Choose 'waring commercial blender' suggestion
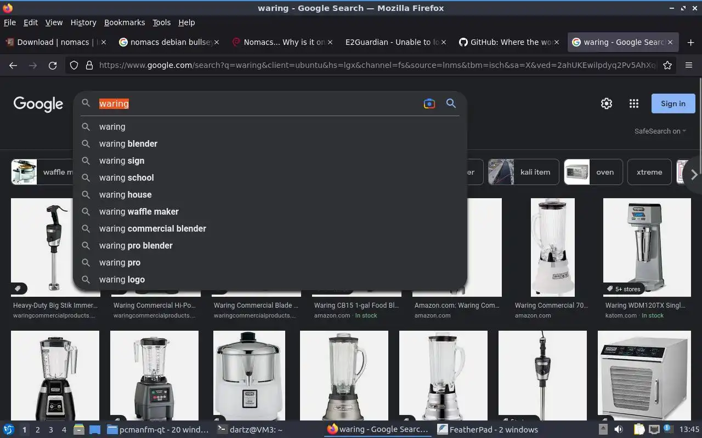Image resolution: width=702 pixels, height=438 pixels. point(270,228)
